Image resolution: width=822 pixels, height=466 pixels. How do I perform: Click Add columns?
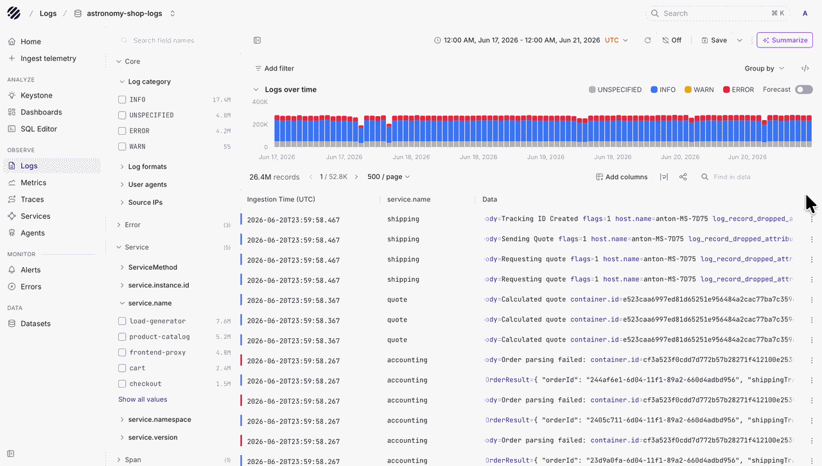pos(622,177)
